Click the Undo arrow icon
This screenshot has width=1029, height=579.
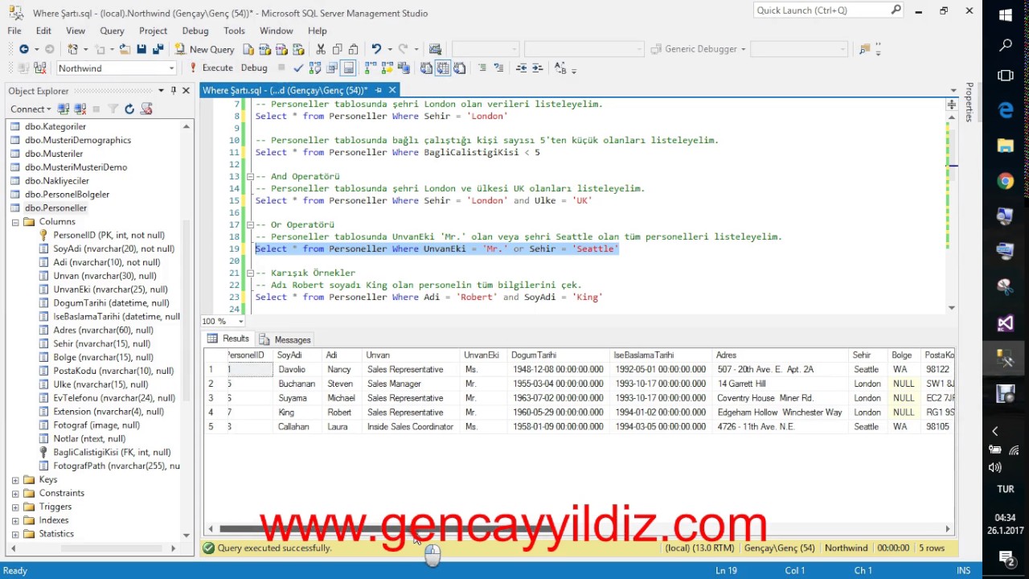[x=375, y=49]
